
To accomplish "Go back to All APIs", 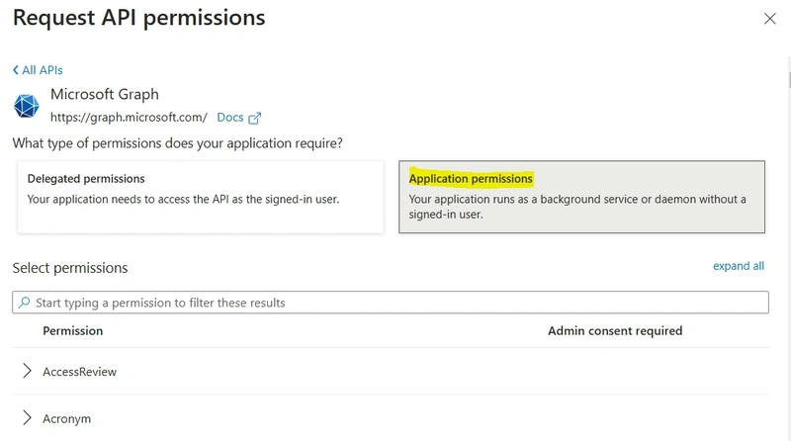I will 38,70.
